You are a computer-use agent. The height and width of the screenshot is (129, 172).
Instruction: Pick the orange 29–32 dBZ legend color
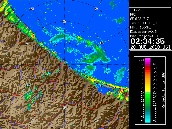[148, 76]
